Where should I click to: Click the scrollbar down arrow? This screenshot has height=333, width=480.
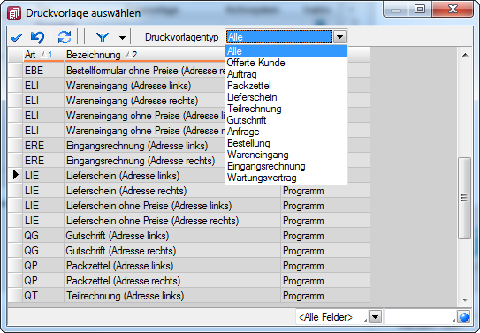[465, 299]
